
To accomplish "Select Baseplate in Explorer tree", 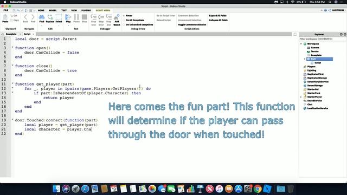I will (316, 55).
